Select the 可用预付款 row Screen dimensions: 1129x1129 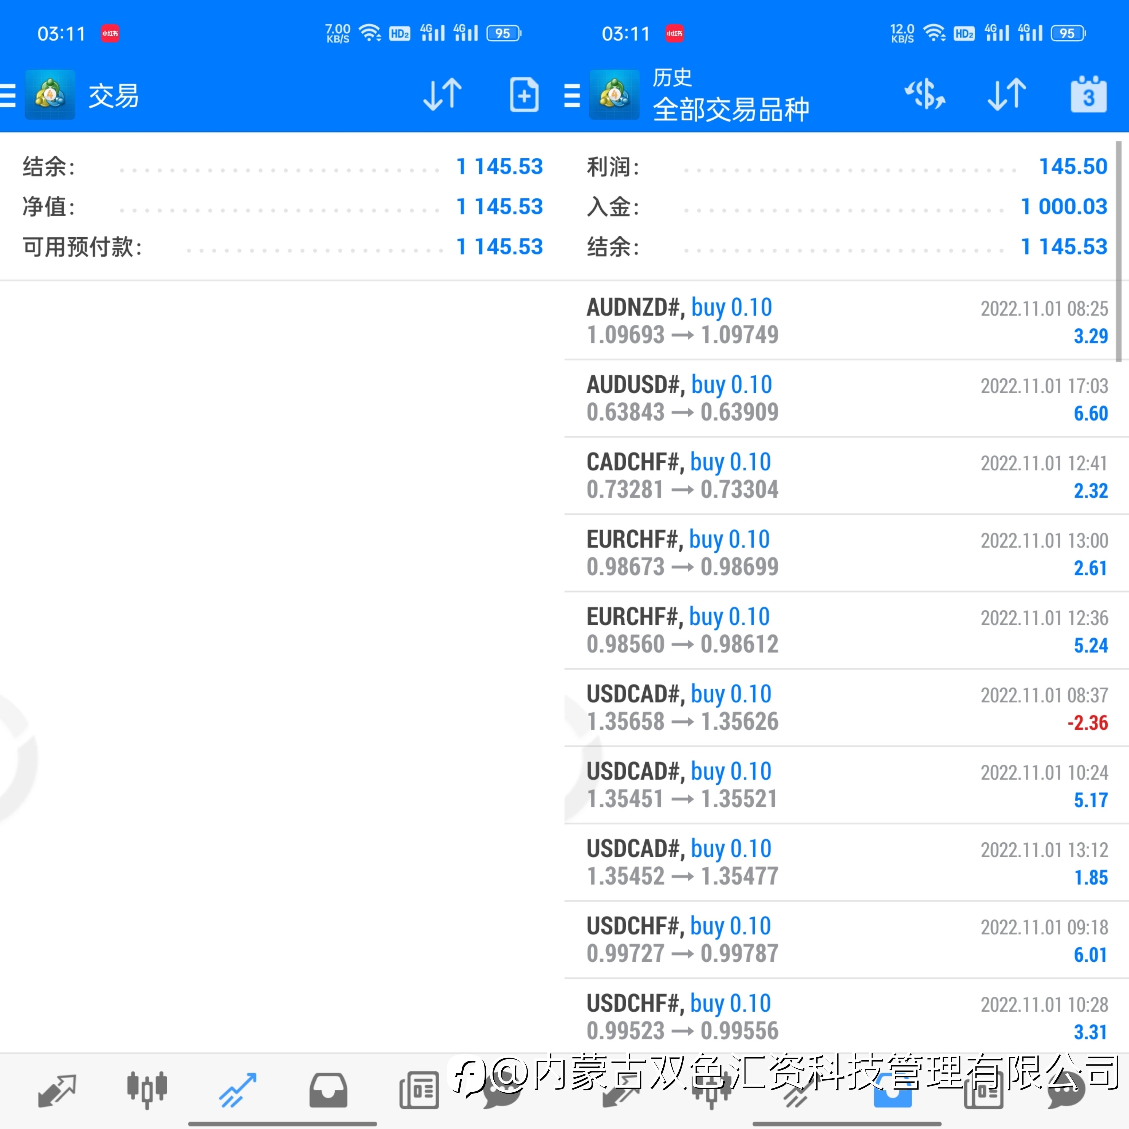tap(282, 247)
